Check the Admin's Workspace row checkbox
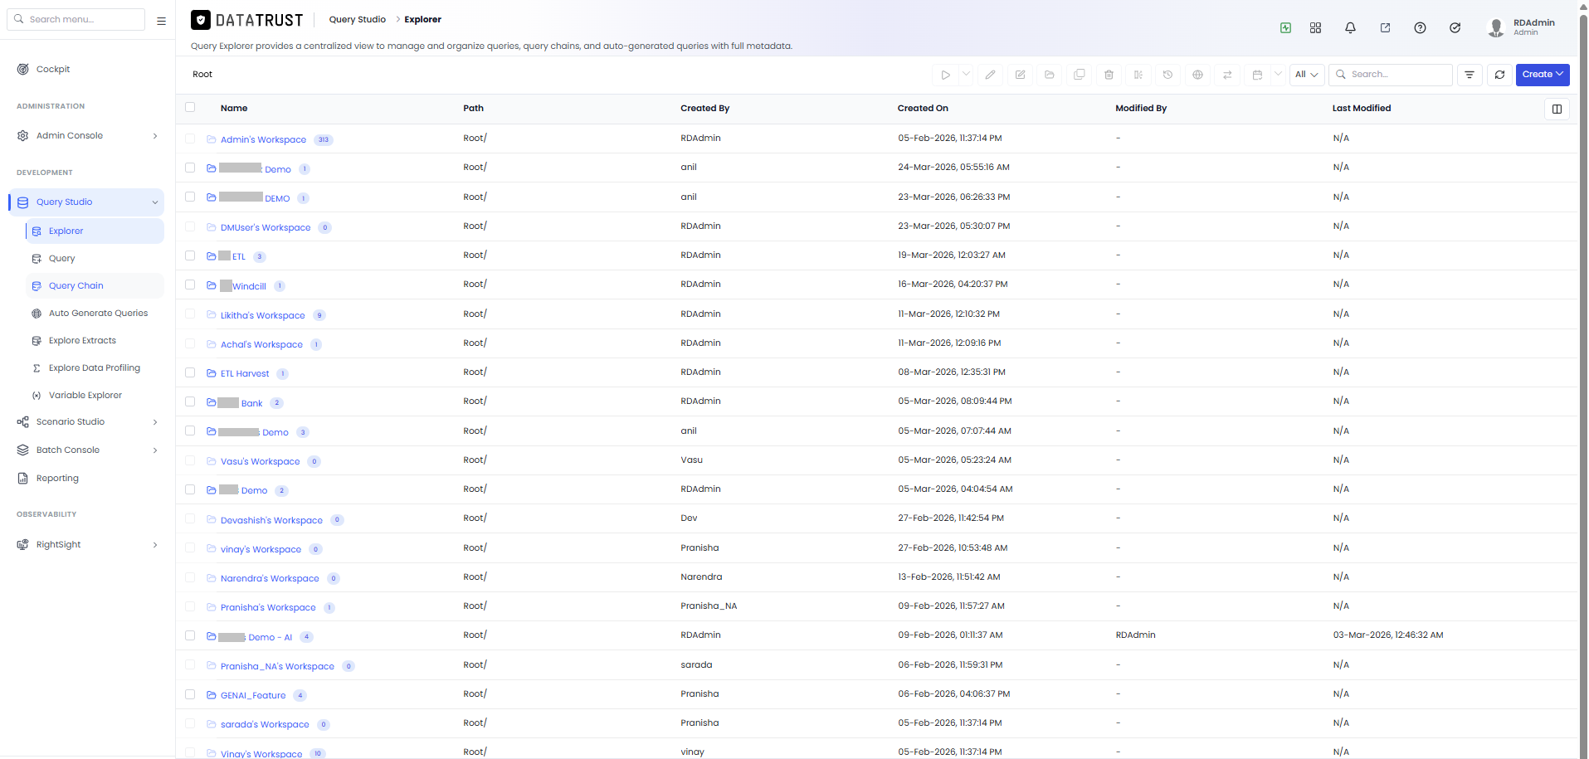Image resolution: width=1589 pixels, height=759 pixels. tap(190, 139)
